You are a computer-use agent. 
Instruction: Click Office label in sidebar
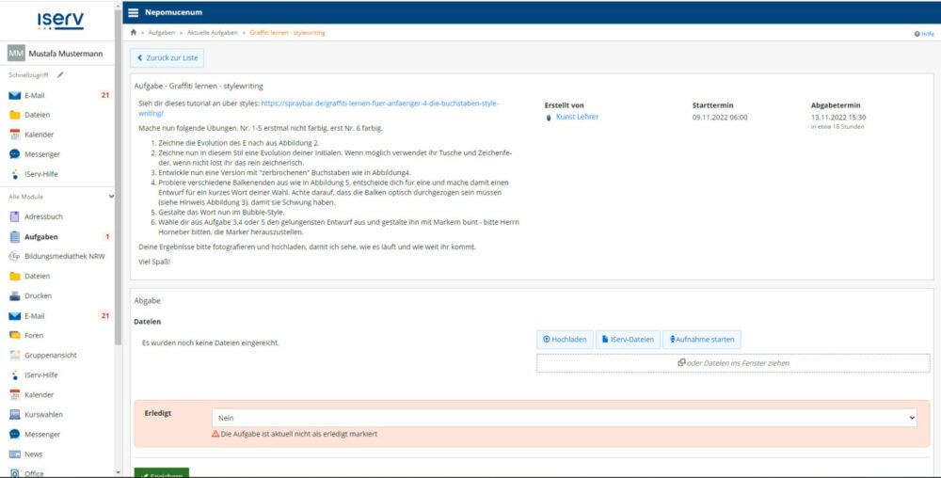pos(34,473)
